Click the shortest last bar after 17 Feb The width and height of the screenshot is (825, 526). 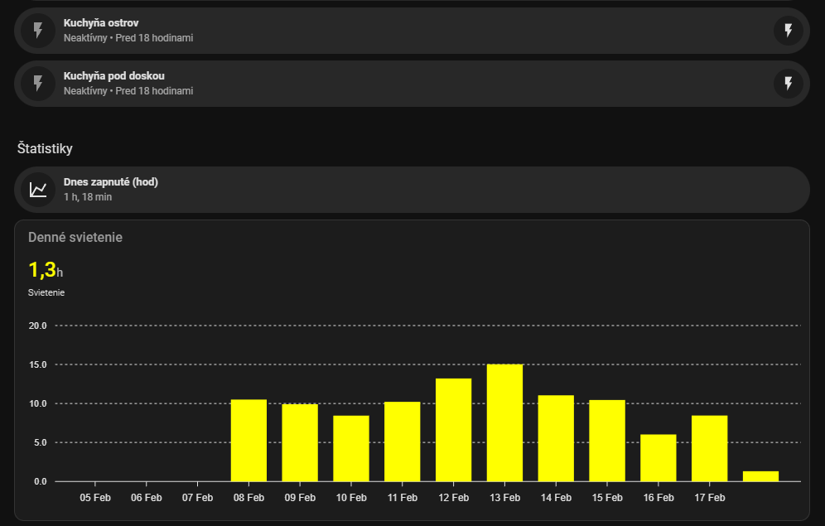point(760,476)
